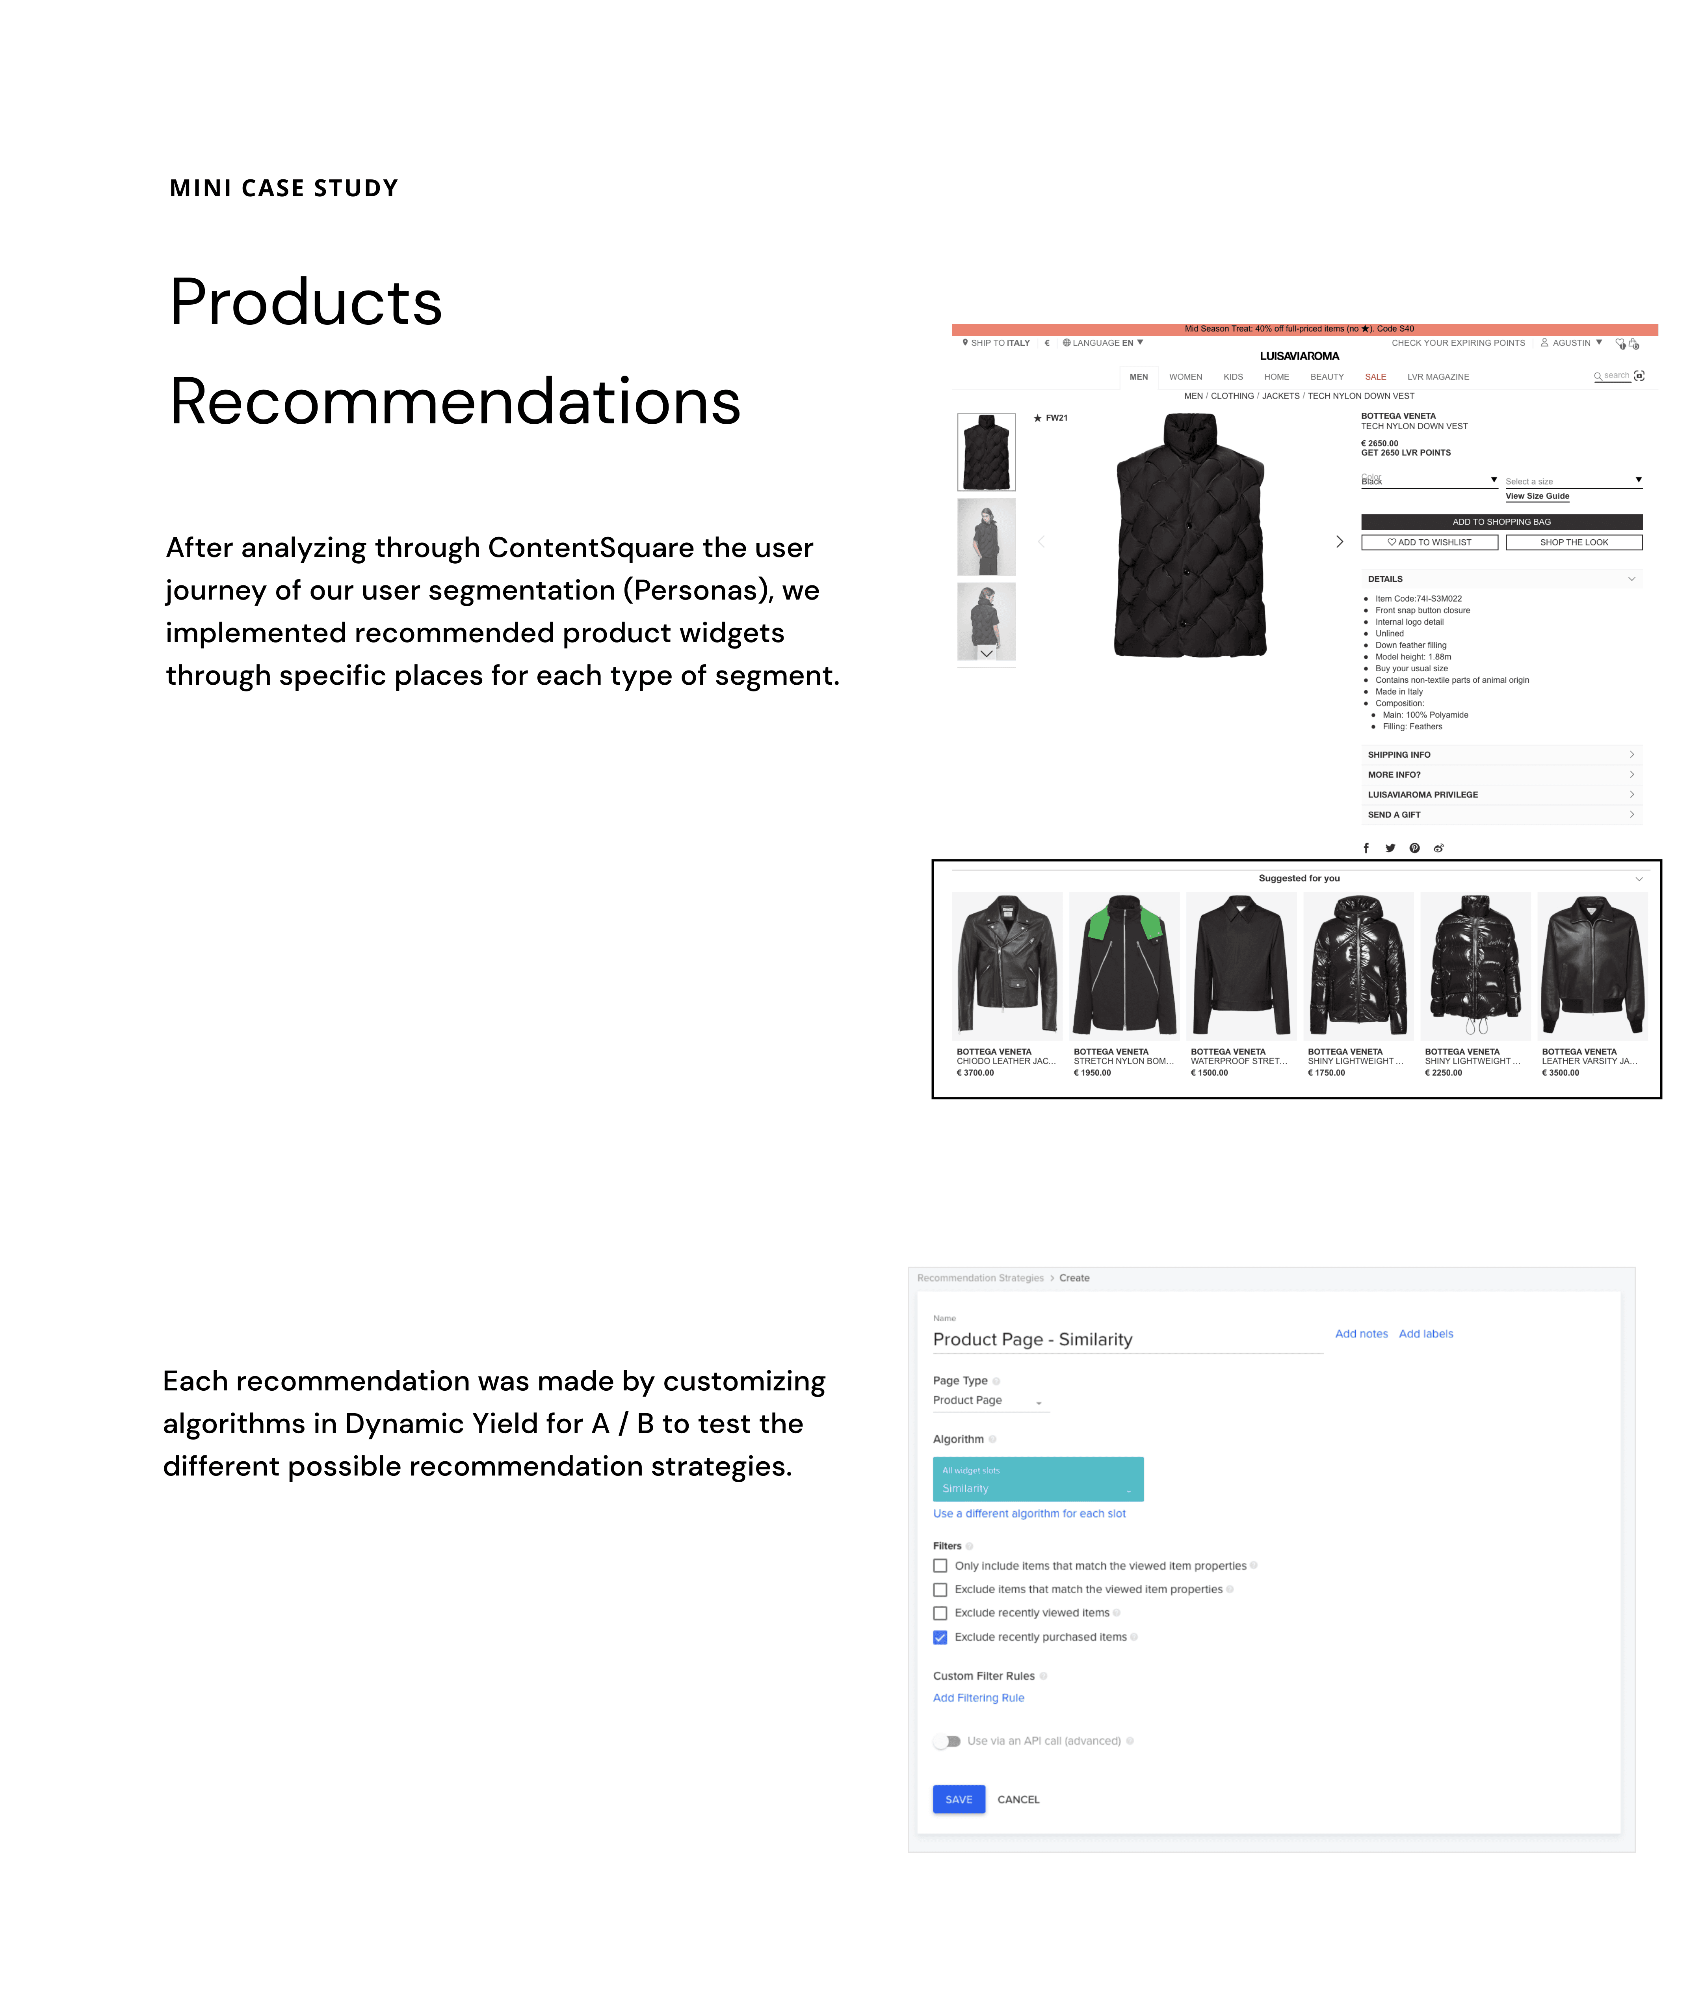Show next product image with right arrow
Screen dimensions: 1702x1995
click(1338, 542)
